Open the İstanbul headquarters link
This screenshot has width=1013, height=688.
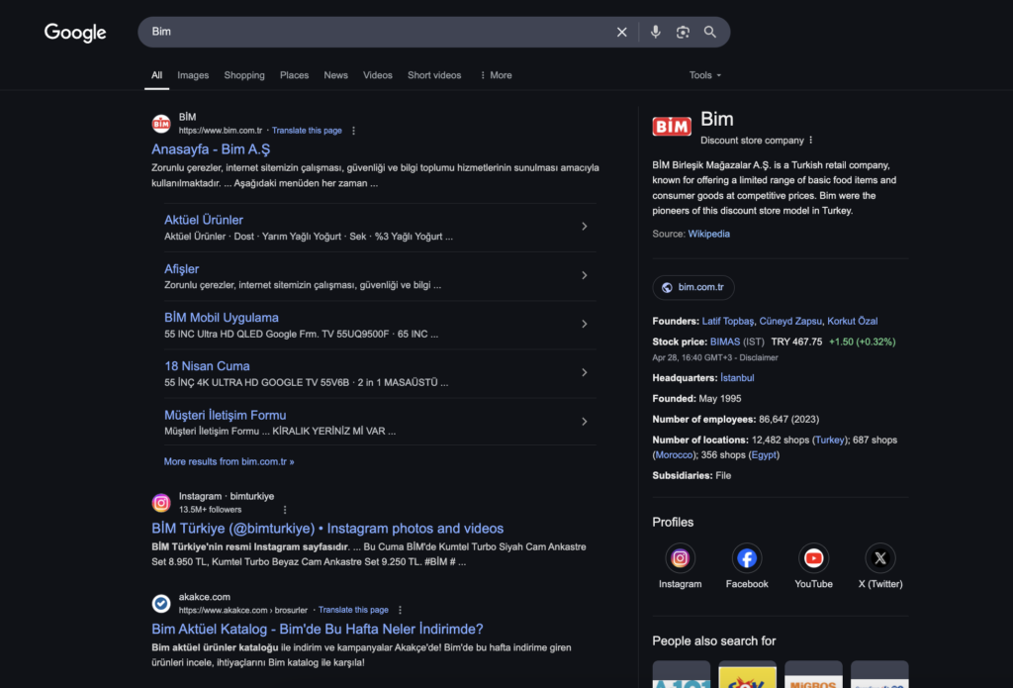point(737,378)
